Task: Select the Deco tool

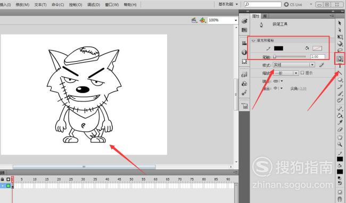Action: pyautogui.click(x=340, y=100)
